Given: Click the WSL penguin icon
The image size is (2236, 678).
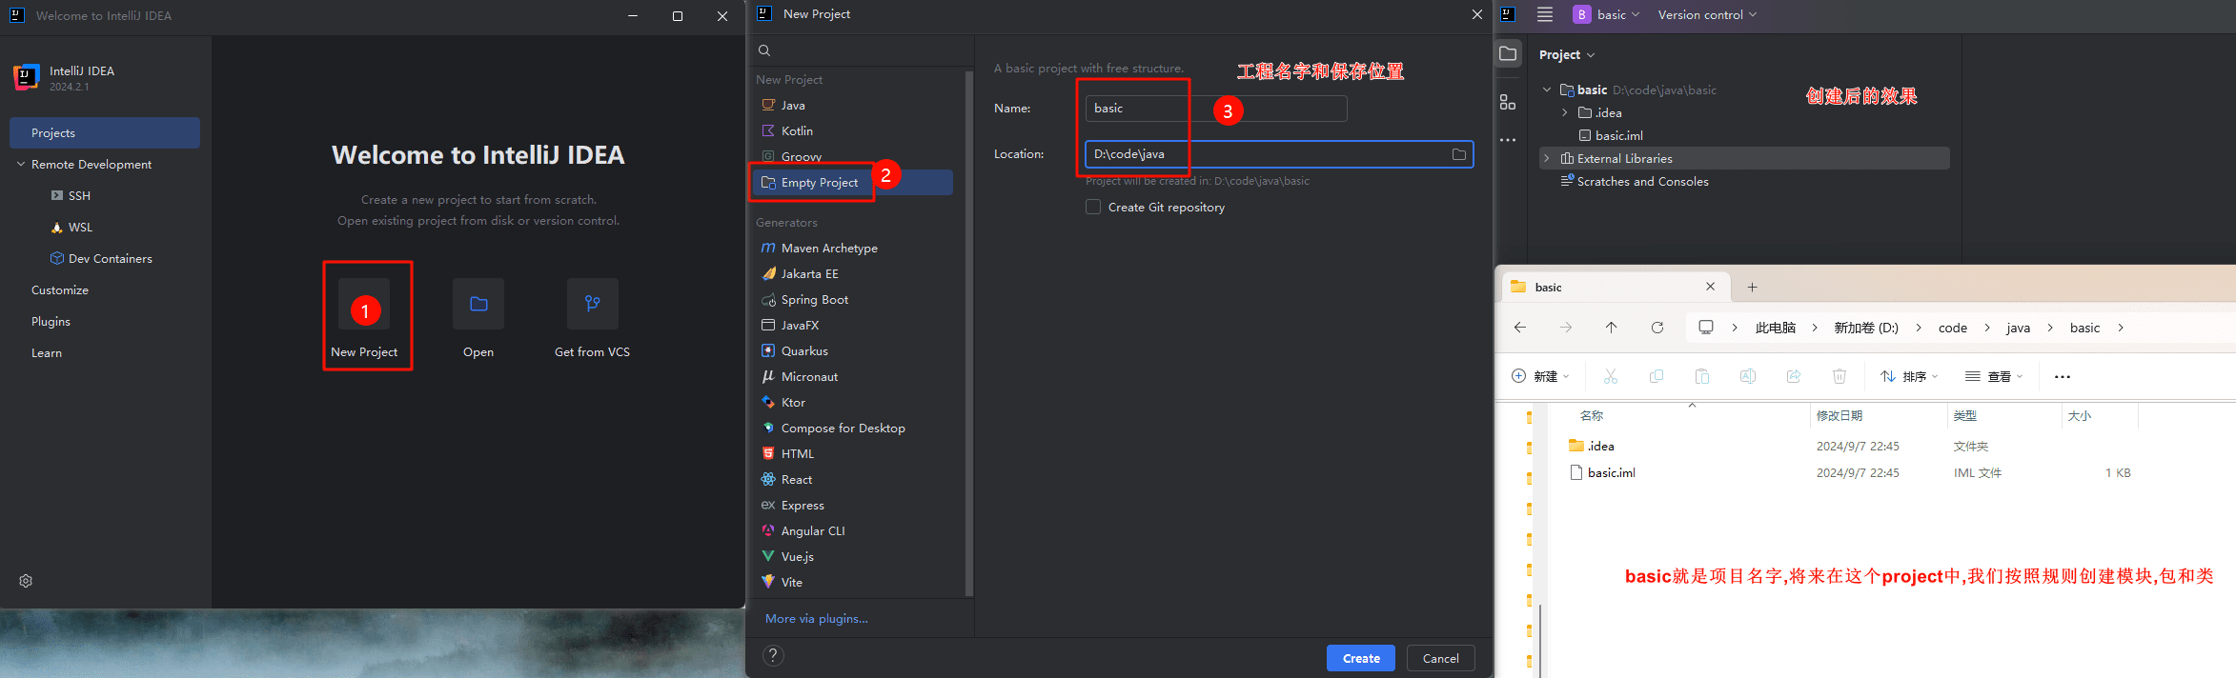Looking at the screenshot, I should (57, 227).
